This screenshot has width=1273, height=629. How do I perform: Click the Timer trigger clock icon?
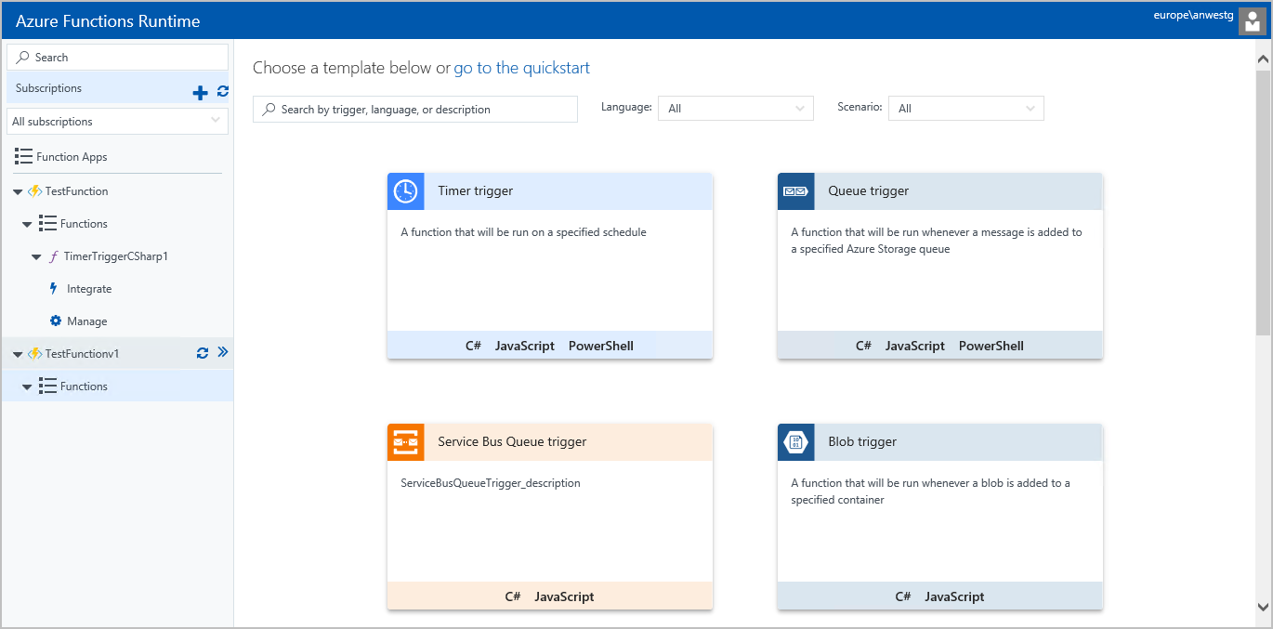405,191
